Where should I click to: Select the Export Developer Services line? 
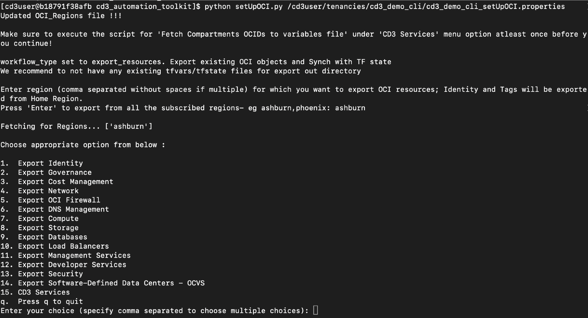point(63,265)
